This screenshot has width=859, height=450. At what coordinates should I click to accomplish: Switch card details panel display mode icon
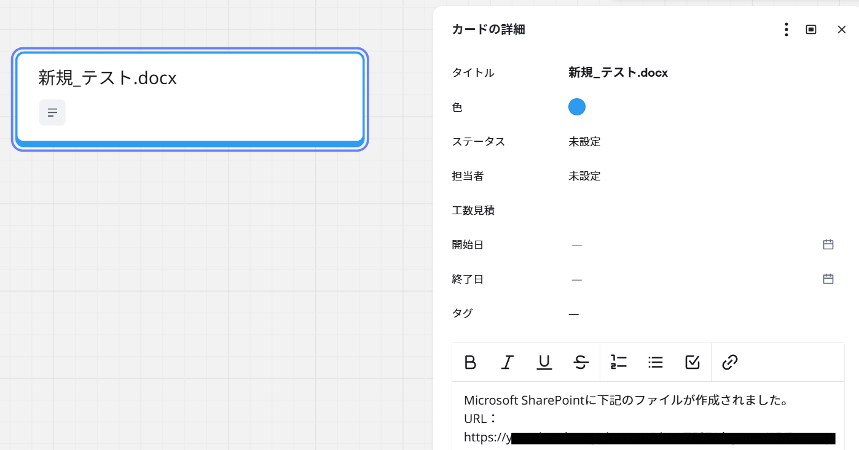pyautogui.click(x=811, y=29)
